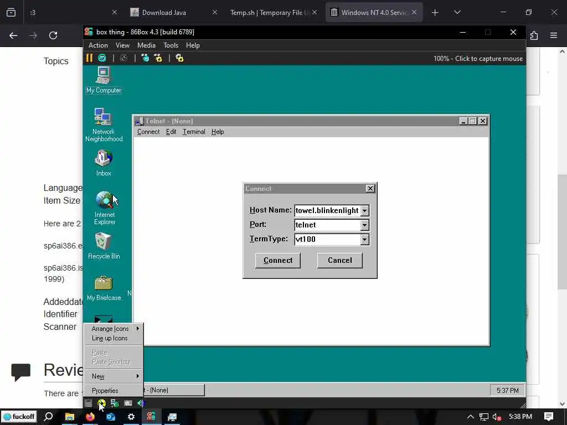Open Arrange Icons submenu

[x=114, y=329]
